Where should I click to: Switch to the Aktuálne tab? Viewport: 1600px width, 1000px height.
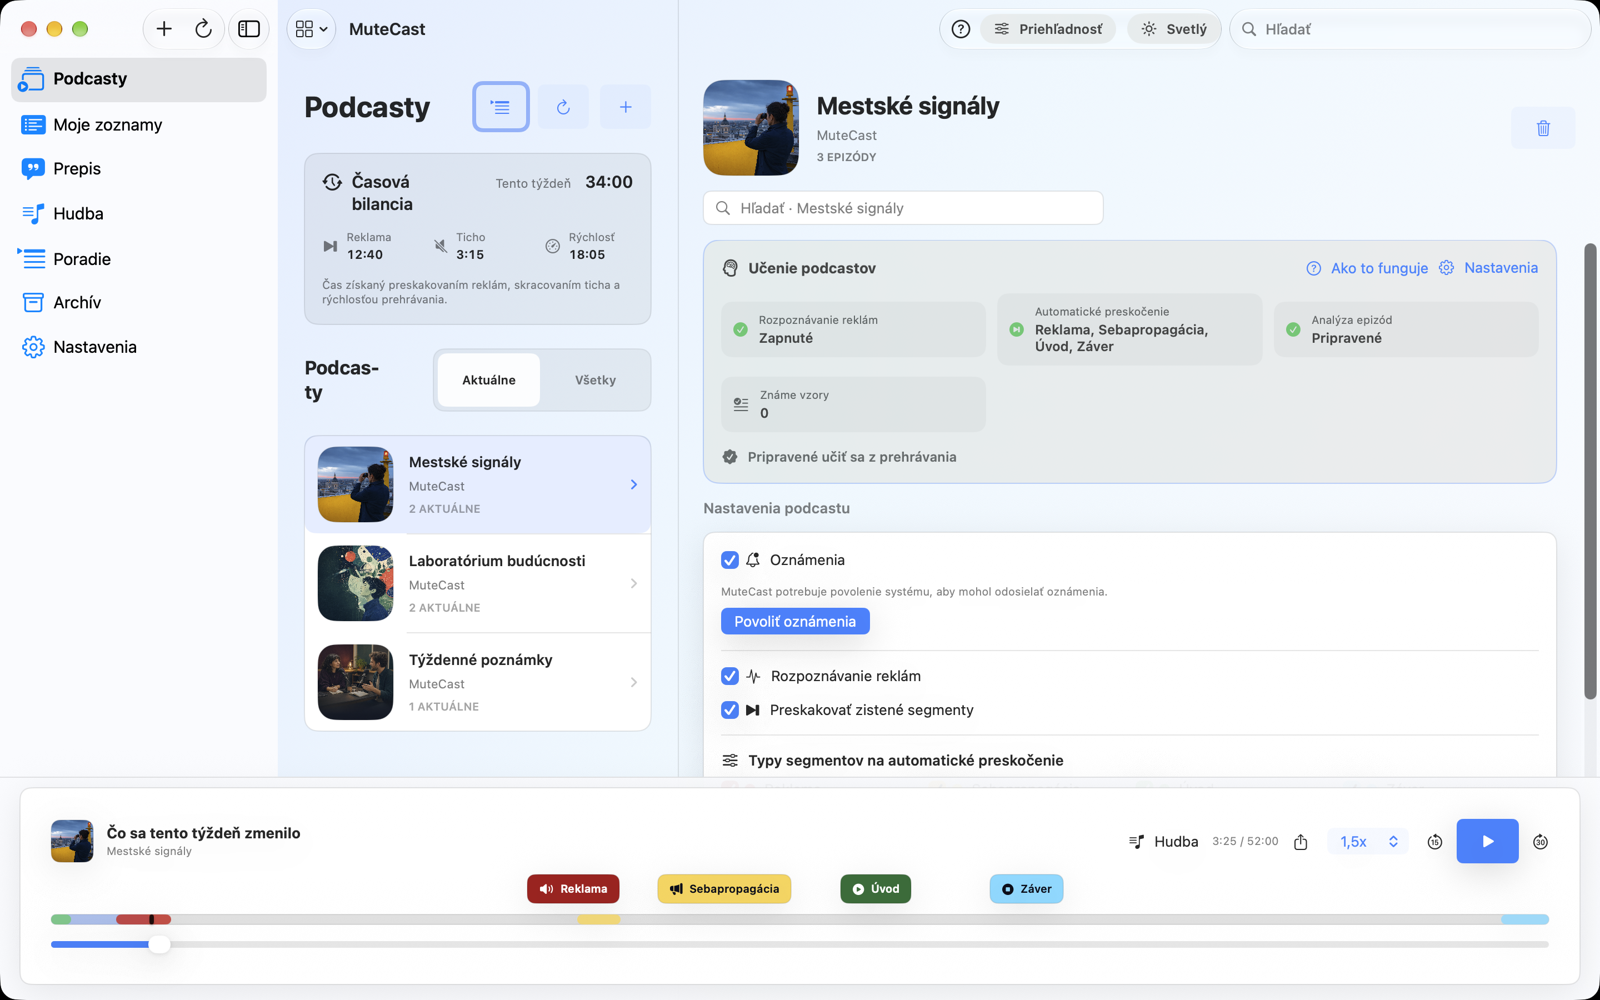point(488,379)
